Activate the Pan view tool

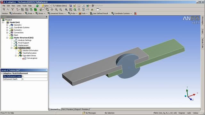52,10
